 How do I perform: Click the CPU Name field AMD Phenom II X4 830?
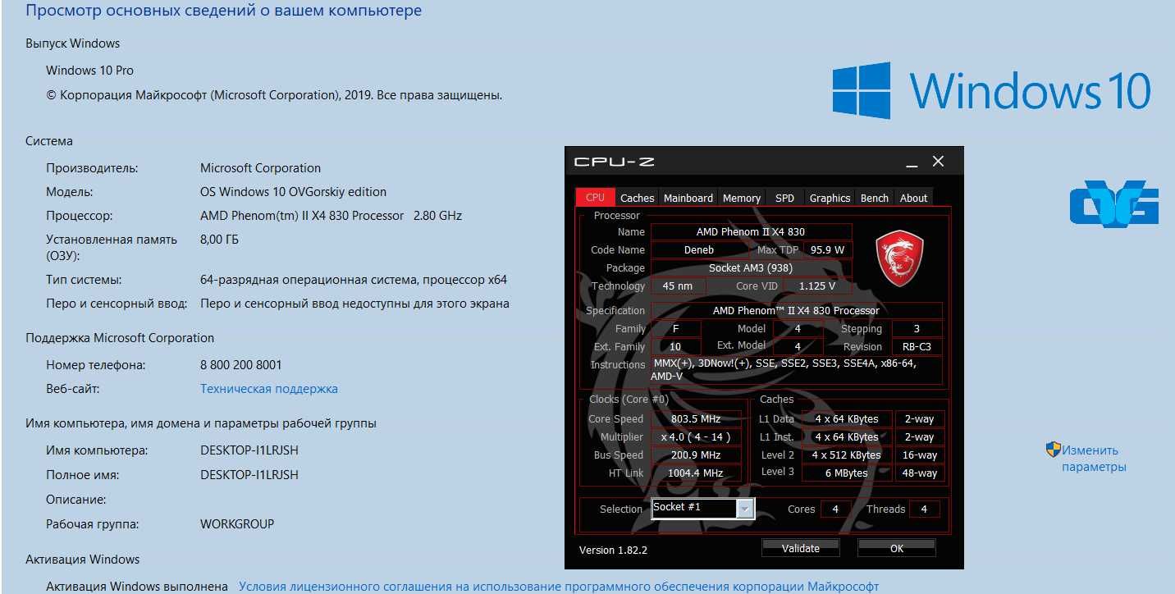(x=751, y=232)
